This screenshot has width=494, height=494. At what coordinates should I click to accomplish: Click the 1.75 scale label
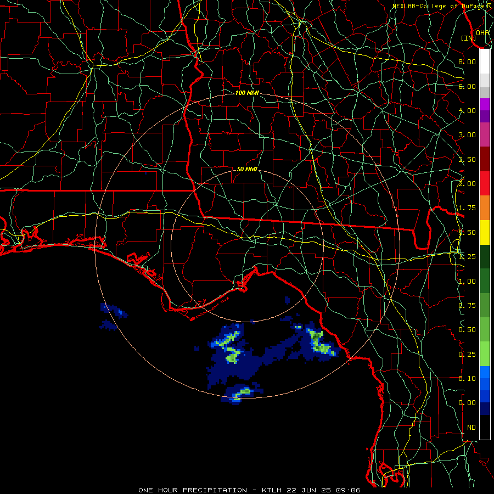point(467,208)
